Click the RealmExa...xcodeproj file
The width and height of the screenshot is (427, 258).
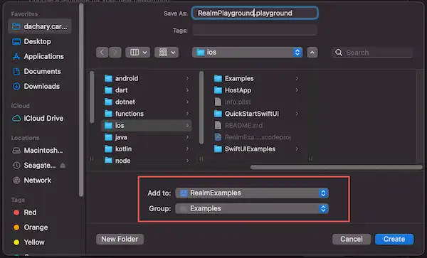pos(256,137)
